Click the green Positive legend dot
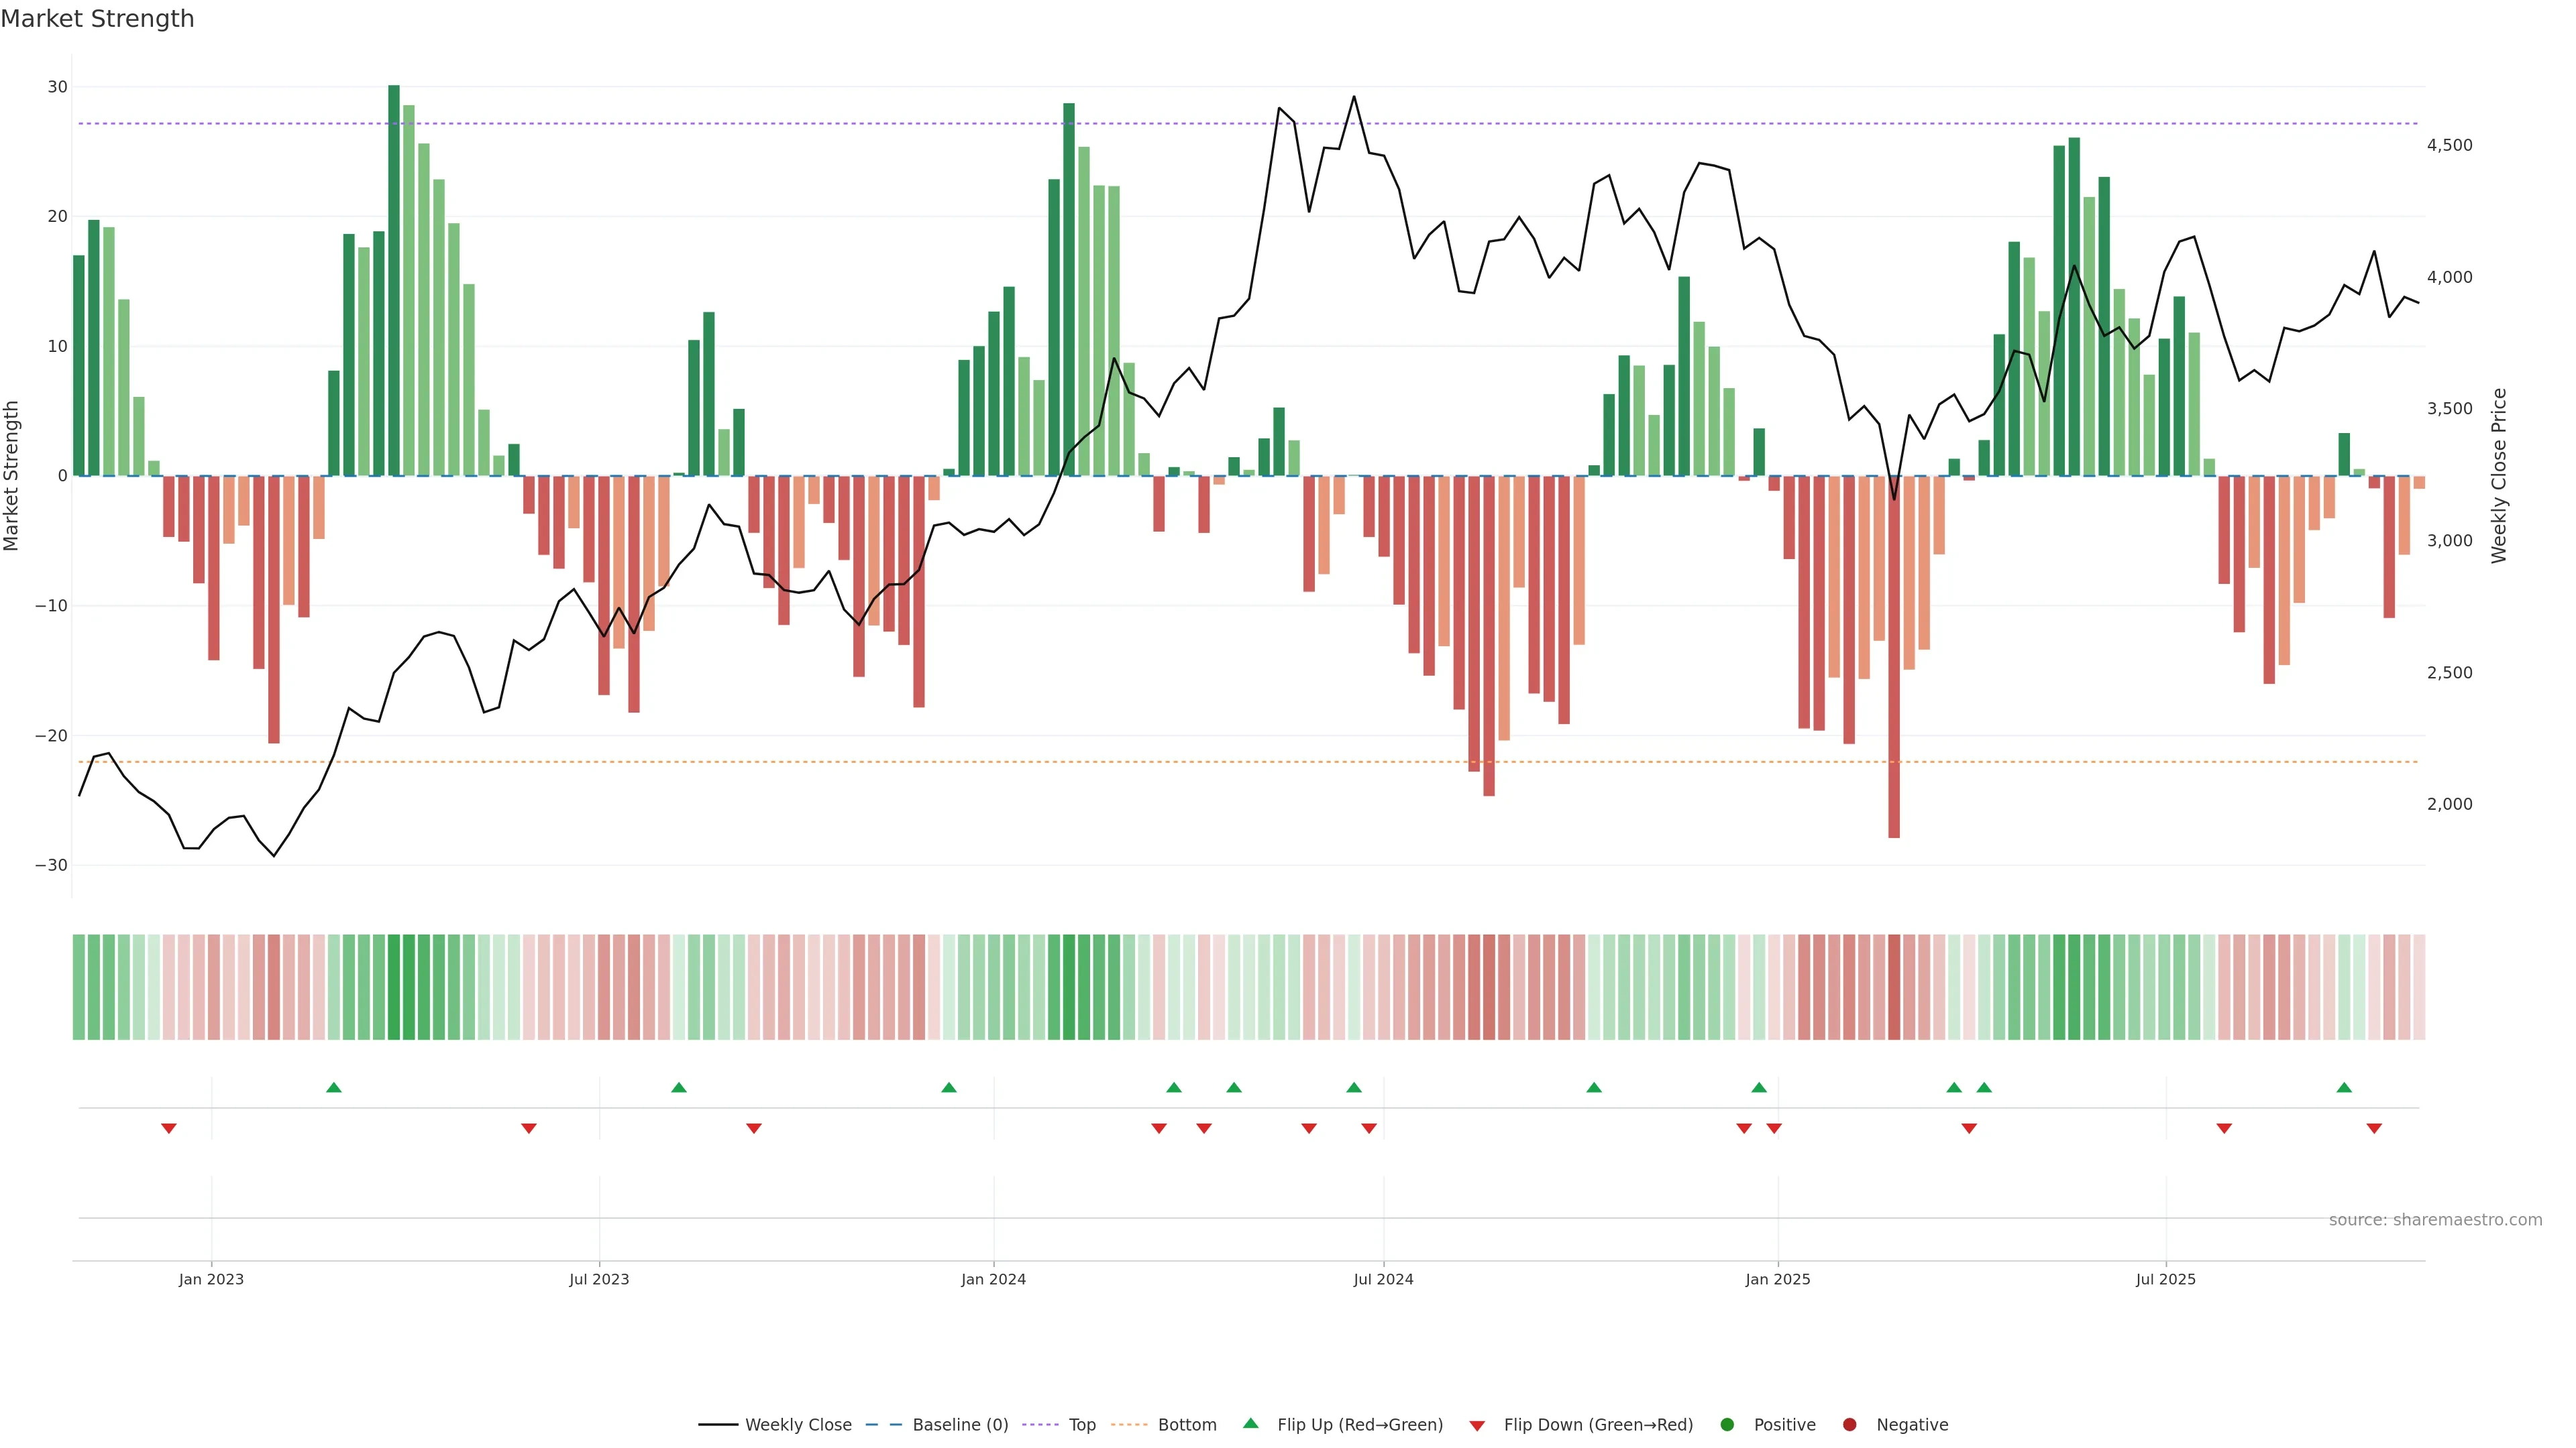The width and height of the screenshot is (2576, 1448). coord(1727,1425)
